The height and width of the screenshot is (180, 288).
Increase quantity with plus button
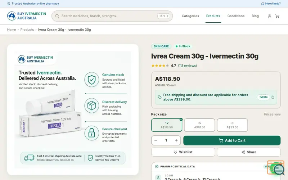[176, 140]
